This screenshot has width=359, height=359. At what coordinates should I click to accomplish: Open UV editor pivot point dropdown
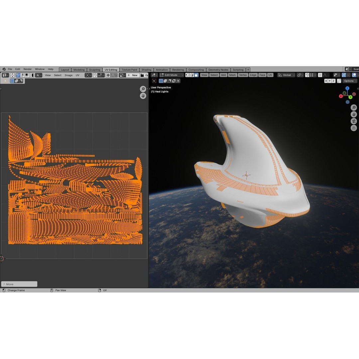coord(88,75)
